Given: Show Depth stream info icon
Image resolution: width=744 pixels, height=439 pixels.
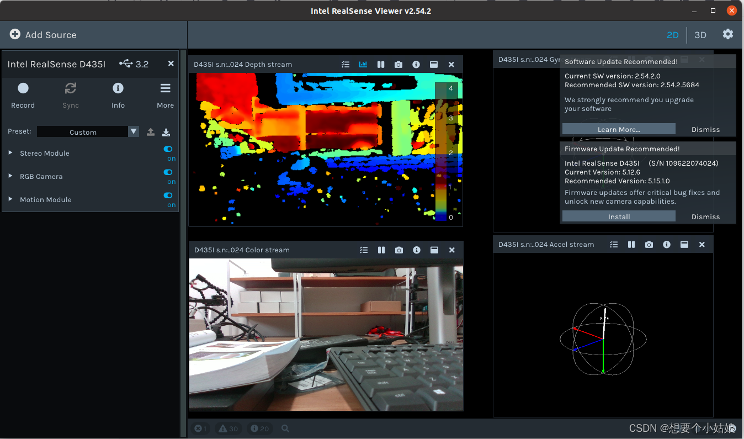Looking at the screenshot, I should pos(416,65).
